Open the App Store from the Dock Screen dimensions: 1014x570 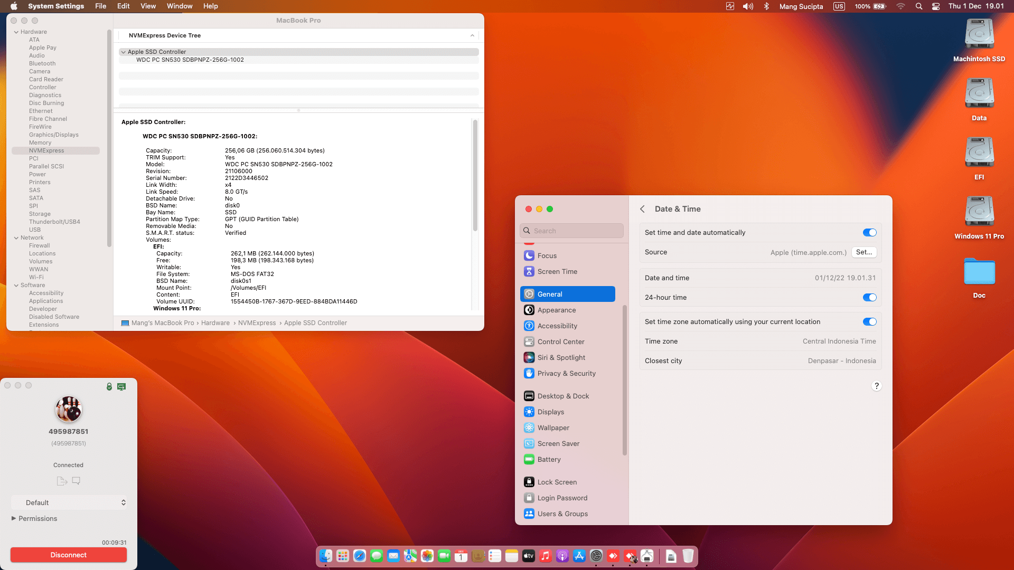(x=579, y=556)
